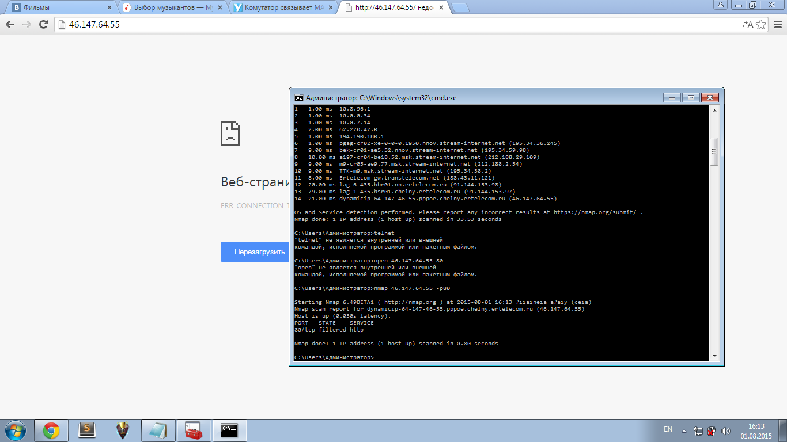
Task: Select the http://46.147.64.55/ tab
Action: (394, 8)
